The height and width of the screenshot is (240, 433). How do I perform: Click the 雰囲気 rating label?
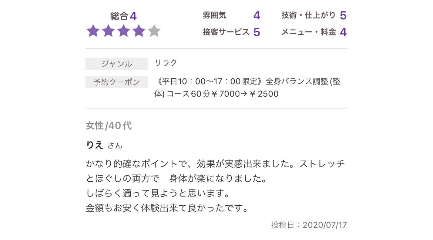point(214,16)
